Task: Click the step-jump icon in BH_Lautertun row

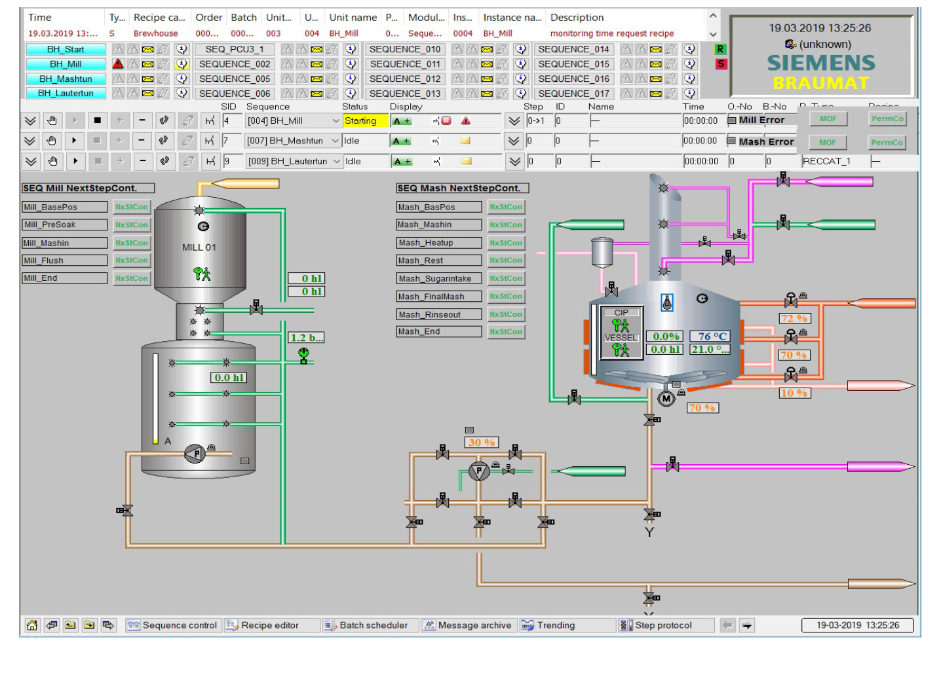Action: point(210,161)
